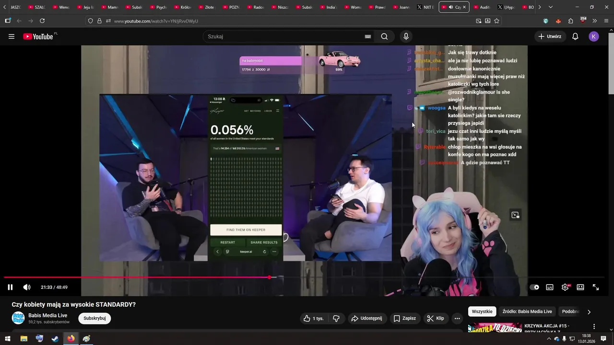The height and width of the screenshot is (345, 614).
Task: Select the Podobne filter chip
Action: click(571, 311)
